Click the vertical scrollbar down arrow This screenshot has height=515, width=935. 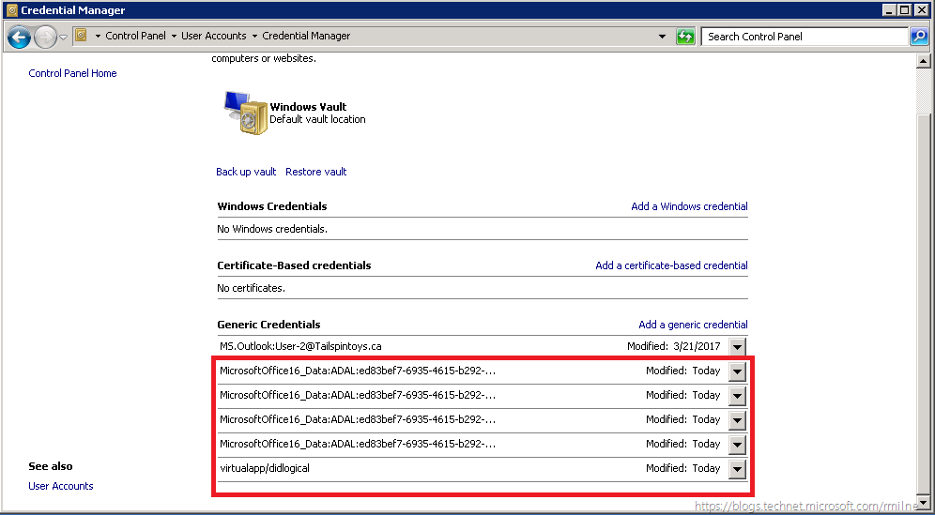[925, 503]
